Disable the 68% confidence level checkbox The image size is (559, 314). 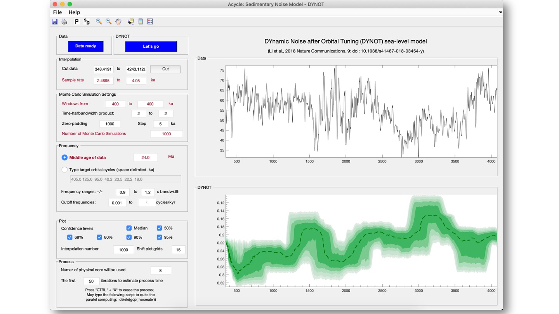coord(70,237)
